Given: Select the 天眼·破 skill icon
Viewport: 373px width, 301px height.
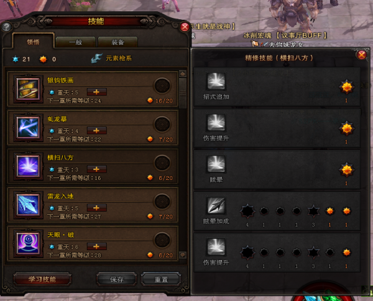Looking at the screenshot, I should tap(28, 243).
